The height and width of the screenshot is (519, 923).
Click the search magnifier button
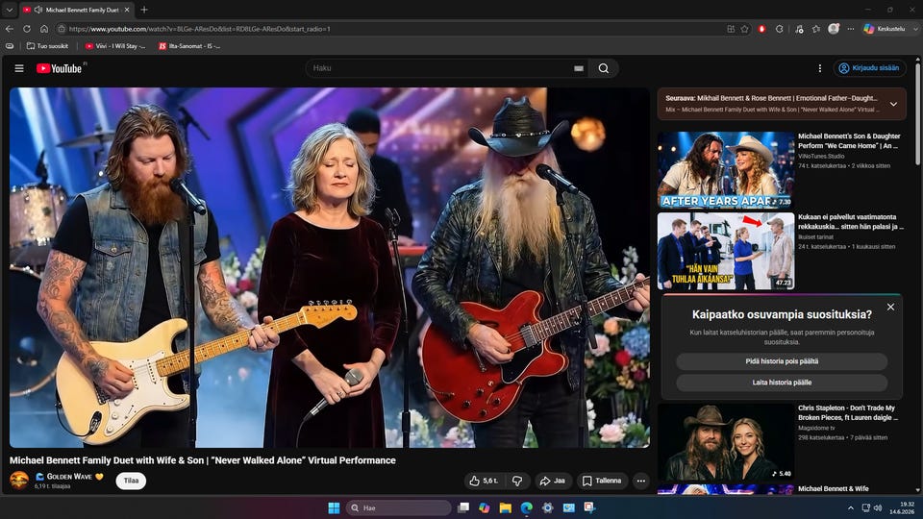pos(604,68)
